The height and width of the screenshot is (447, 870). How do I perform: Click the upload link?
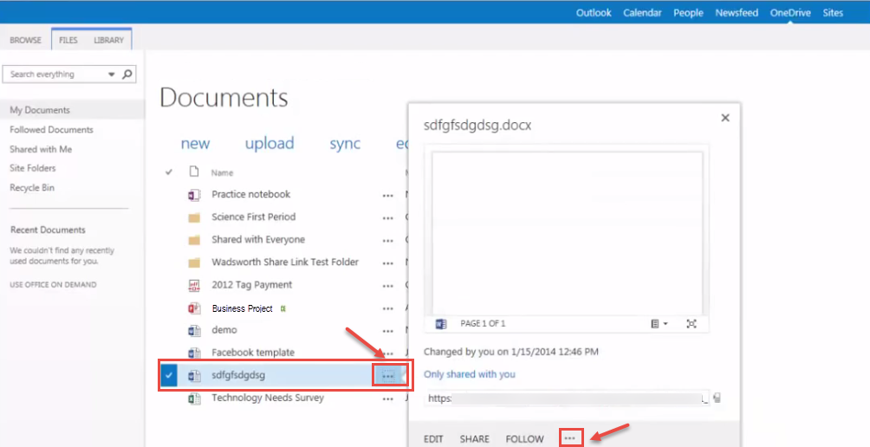click(x=269, y=143)
